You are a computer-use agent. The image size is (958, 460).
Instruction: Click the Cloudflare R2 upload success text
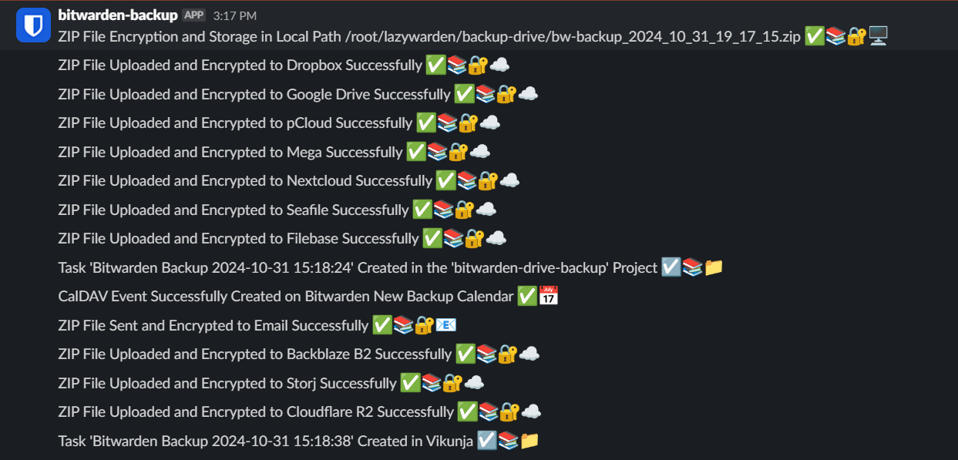click(256, 412)
